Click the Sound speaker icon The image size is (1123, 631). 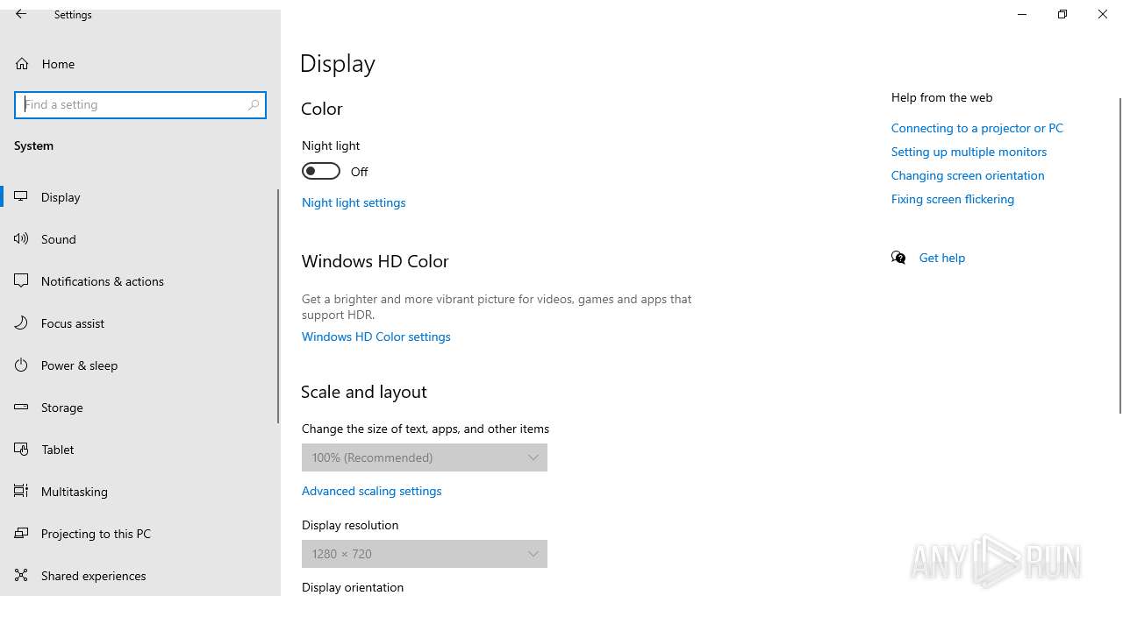[22, 239]
